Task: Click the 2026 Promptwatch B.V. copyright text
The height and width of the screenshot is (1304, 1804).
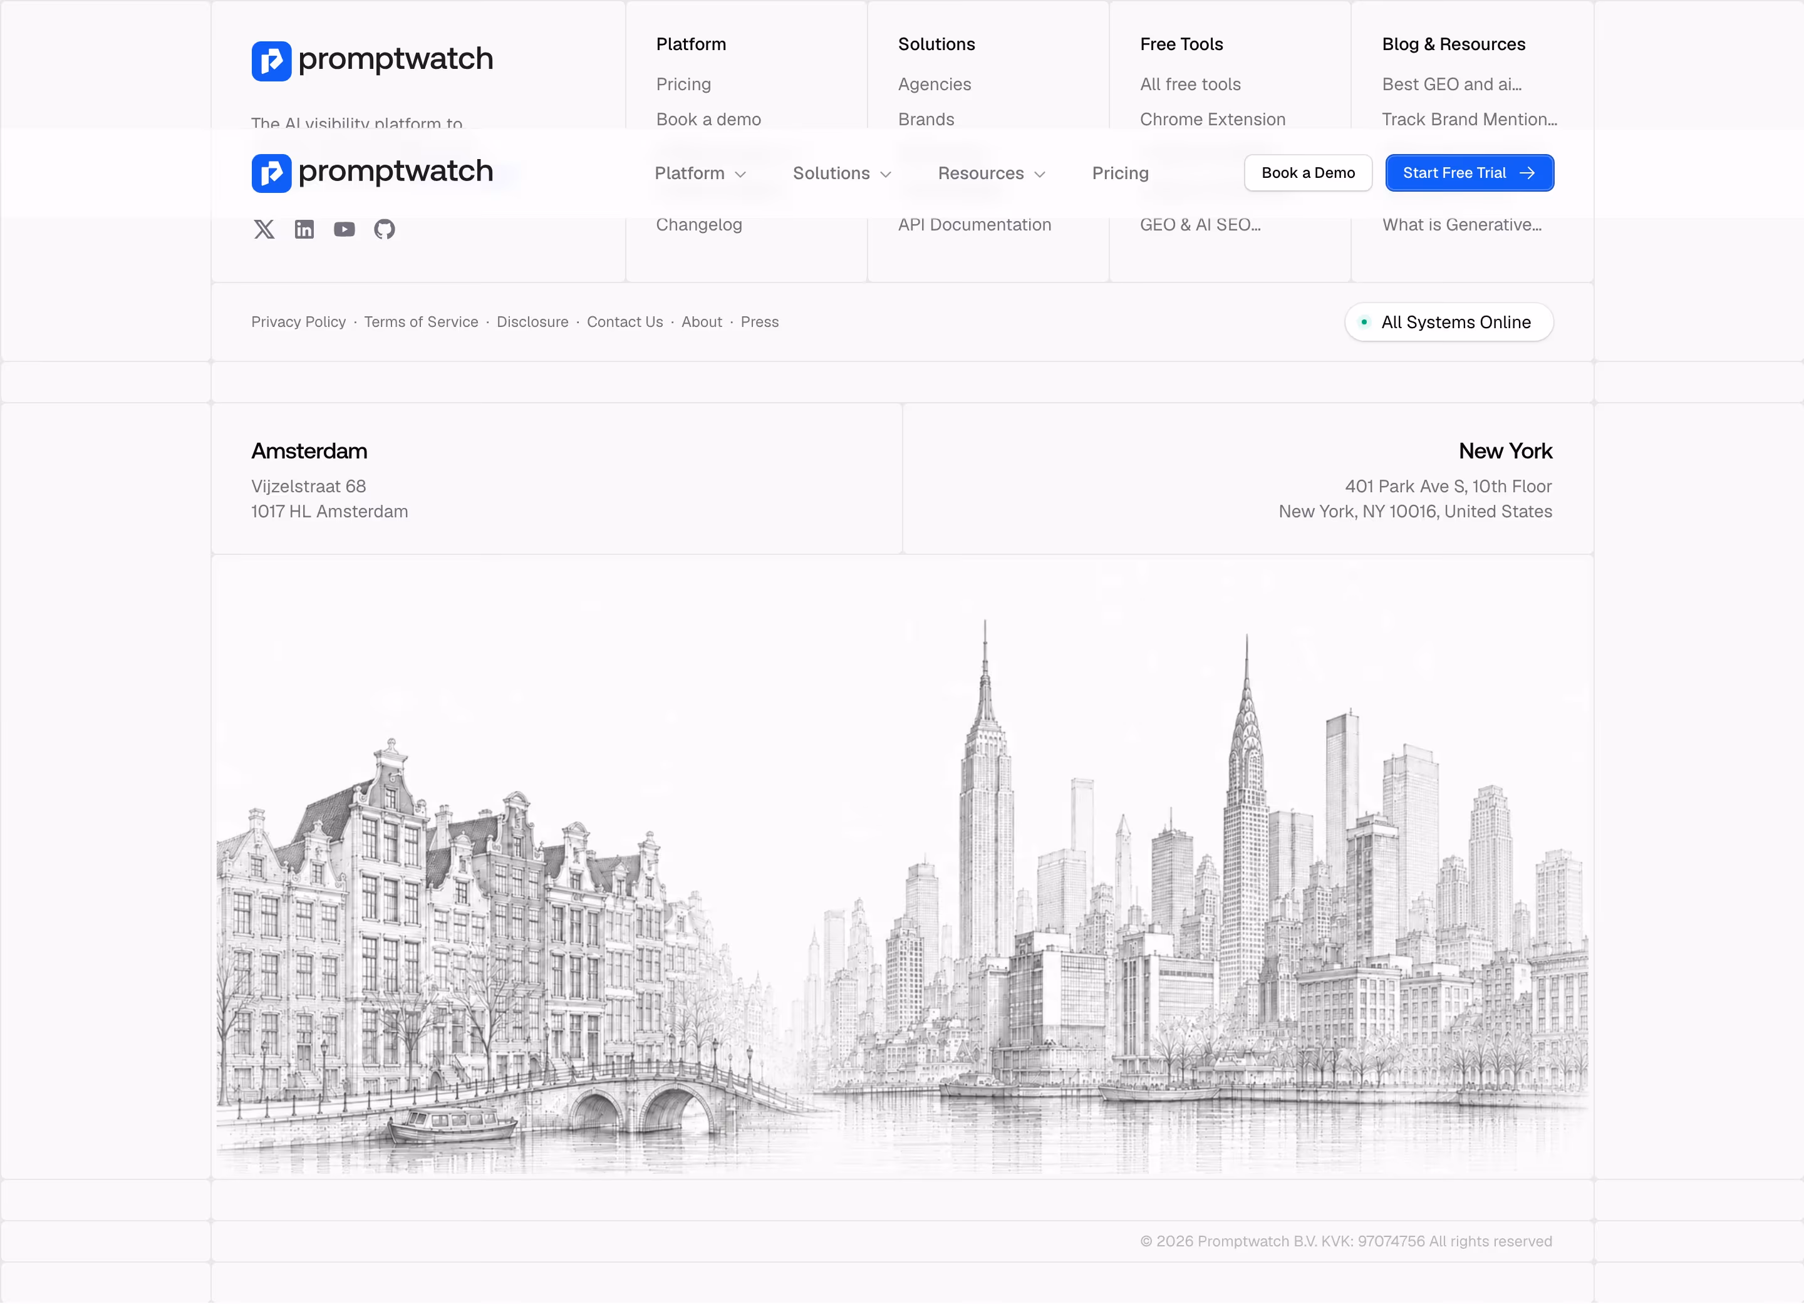Action: point(1346,1241)
